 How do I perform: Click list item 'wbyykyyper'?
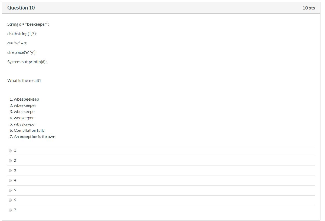[25, 124]
